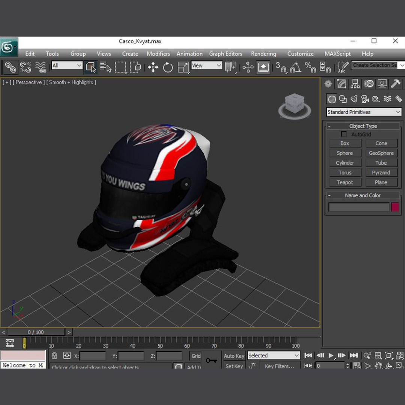Open the Graph Editors menu
405x405 pixels.
tap(225, 54)
